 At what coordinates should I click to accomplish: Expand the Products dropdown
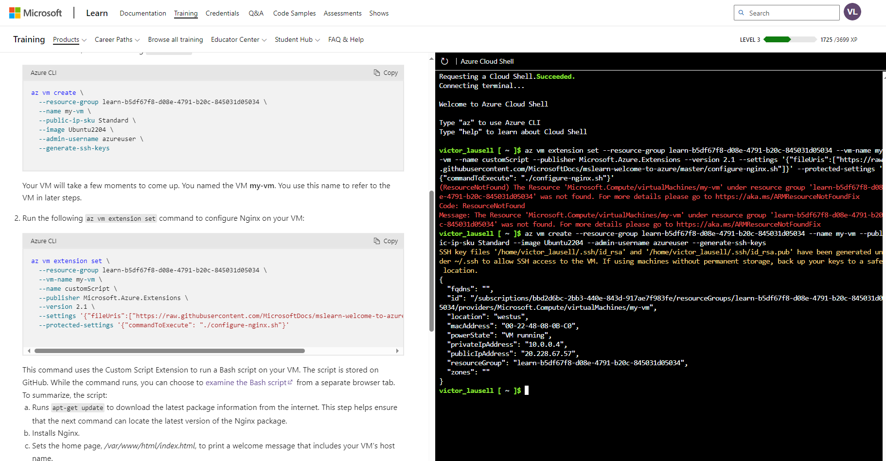coord(69,39)
